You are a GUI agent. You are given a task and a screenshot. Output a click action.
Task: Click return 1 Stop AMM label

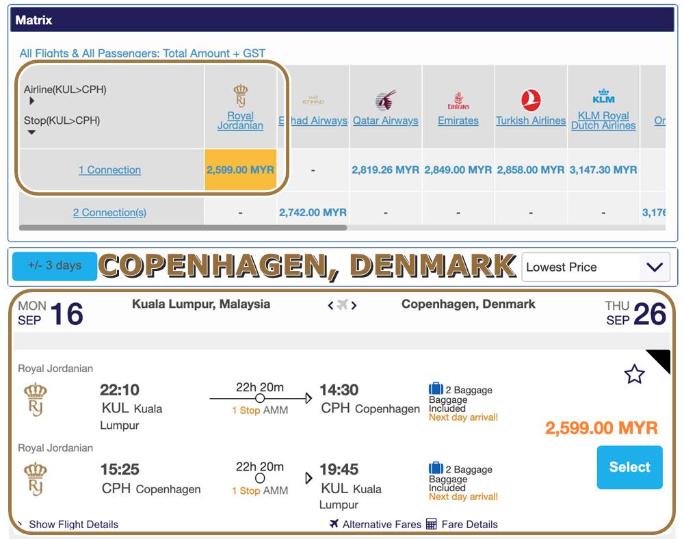pos(259,490)
